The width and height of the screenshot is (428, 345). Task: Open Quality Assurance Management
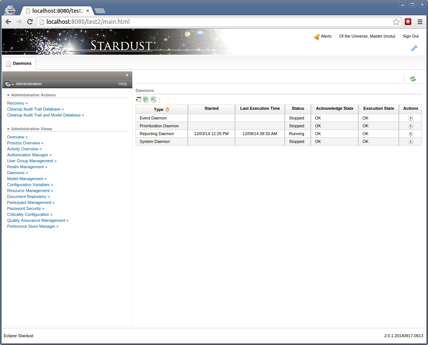[x=38, y=221]
